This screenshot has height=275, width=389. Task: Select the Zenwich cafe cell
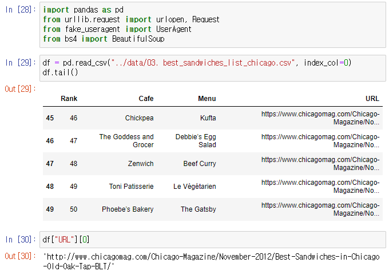pos(141,164)
